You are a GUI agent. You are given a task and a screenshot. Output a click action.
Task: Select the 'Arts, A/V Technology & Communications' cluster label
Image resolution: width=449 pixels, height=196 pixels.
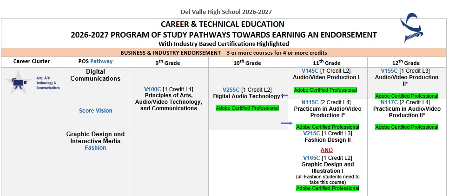point(48,82)
